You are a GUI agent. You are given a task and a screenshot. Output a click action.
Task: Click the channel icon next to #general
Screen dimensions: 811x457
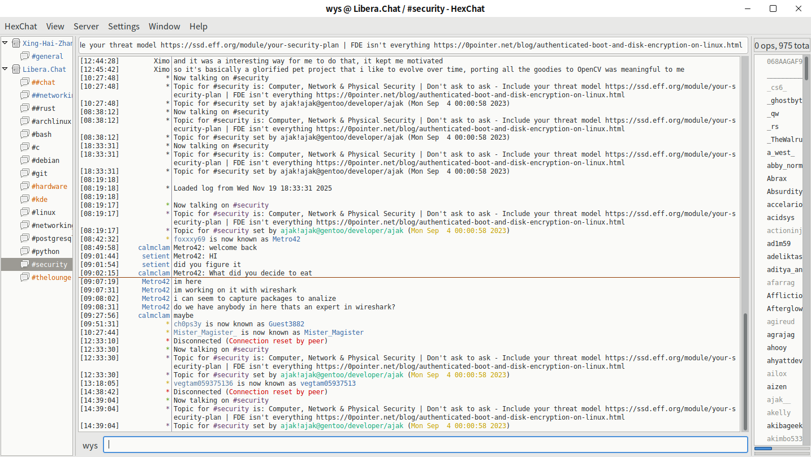point(25,57)
